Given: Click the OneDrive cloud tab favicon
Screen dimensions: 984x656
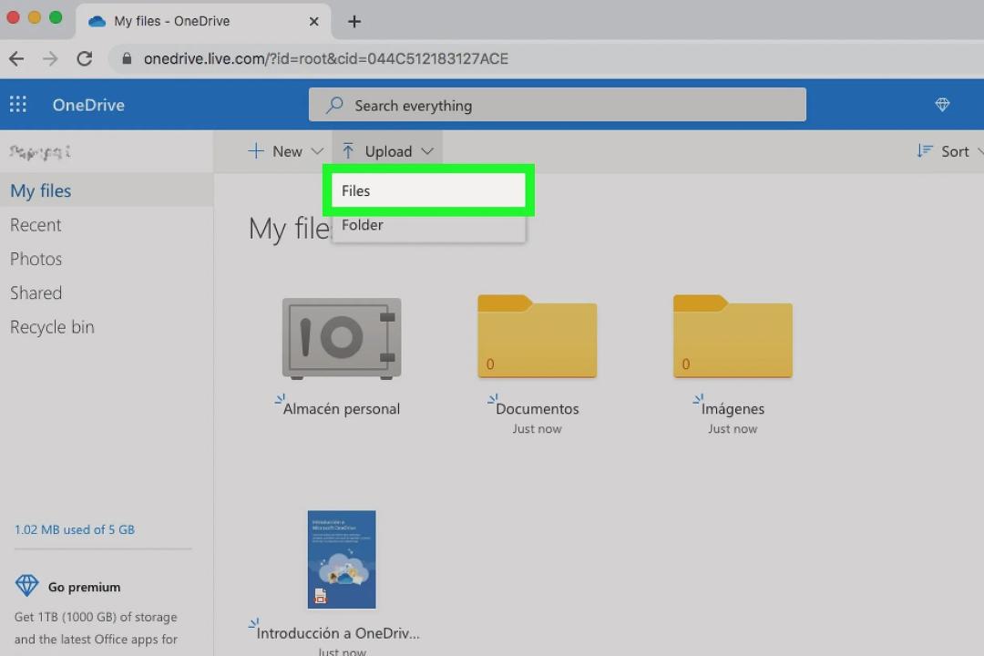Looking at the screenshot, I should click(97, 21).
